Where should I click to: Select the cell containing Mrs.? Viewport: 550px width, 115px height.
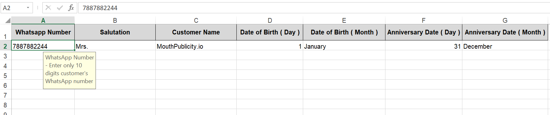[x=115, y=46]
